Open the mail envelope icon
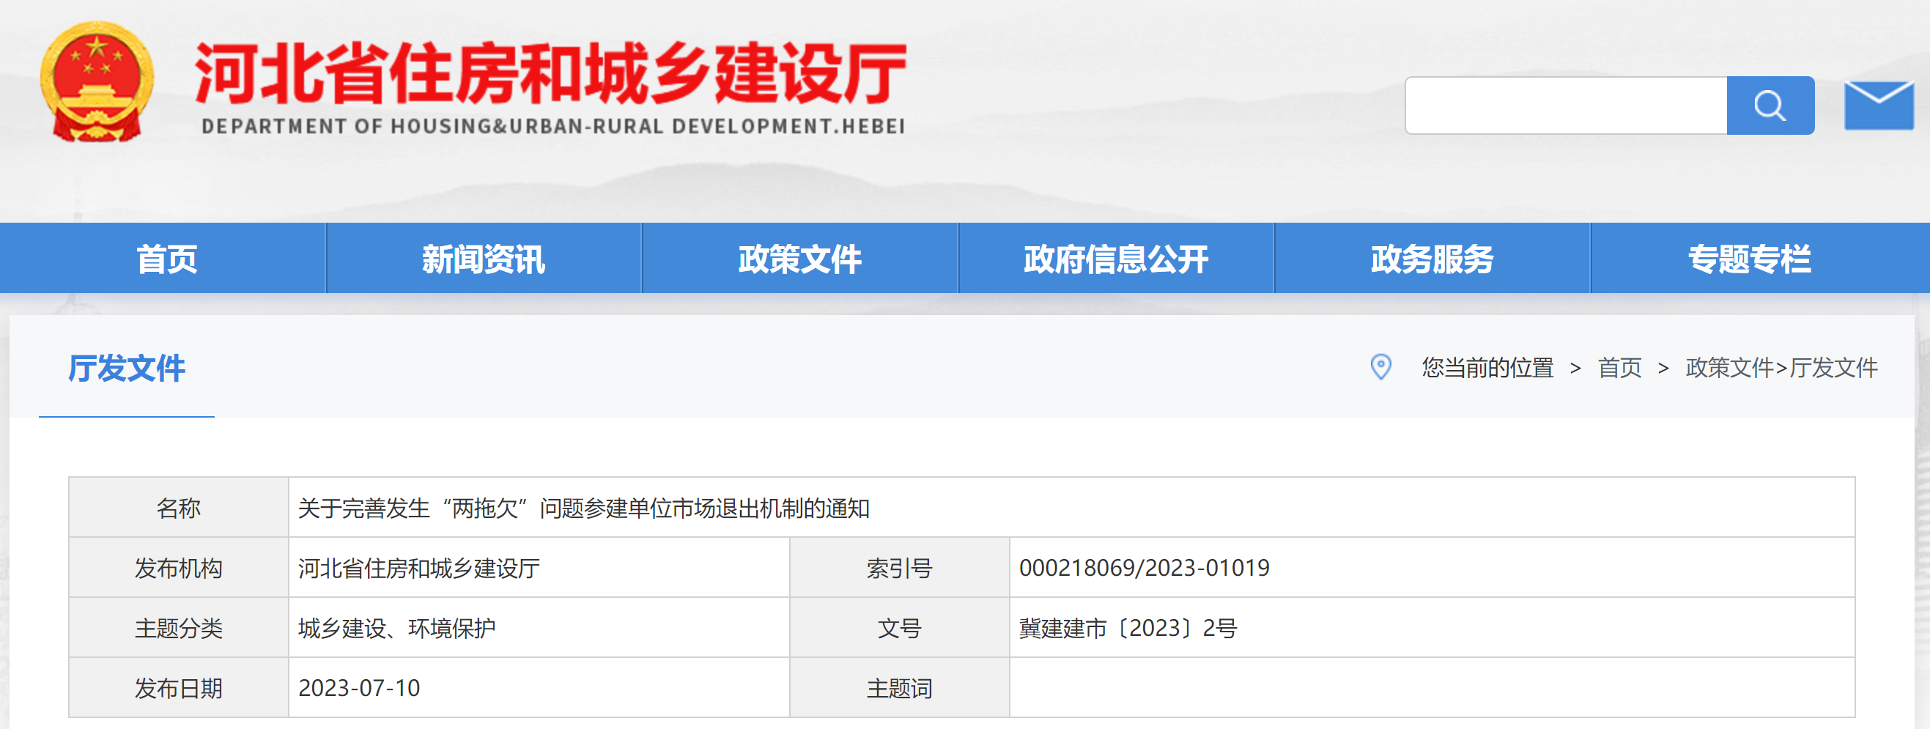The width and height of the screenshot is (1930, 729). coord(1878,106)
